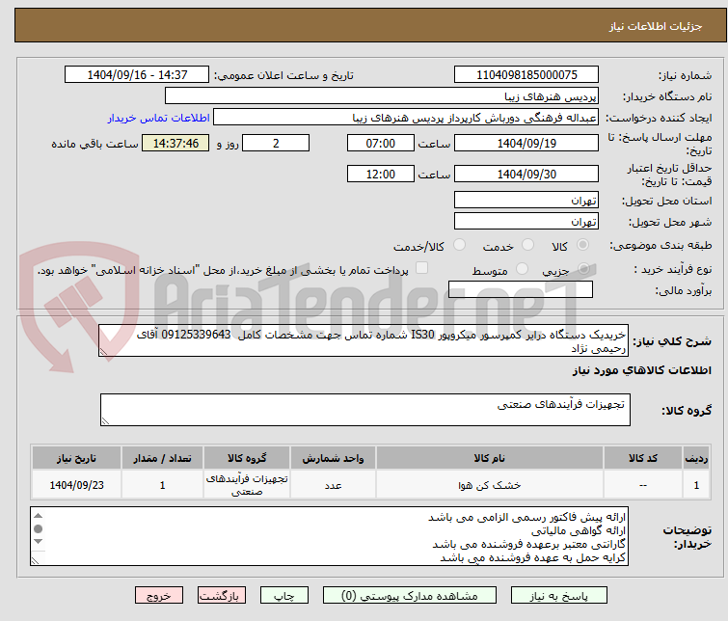Click the استان محل تحویل field

point(526,201)
